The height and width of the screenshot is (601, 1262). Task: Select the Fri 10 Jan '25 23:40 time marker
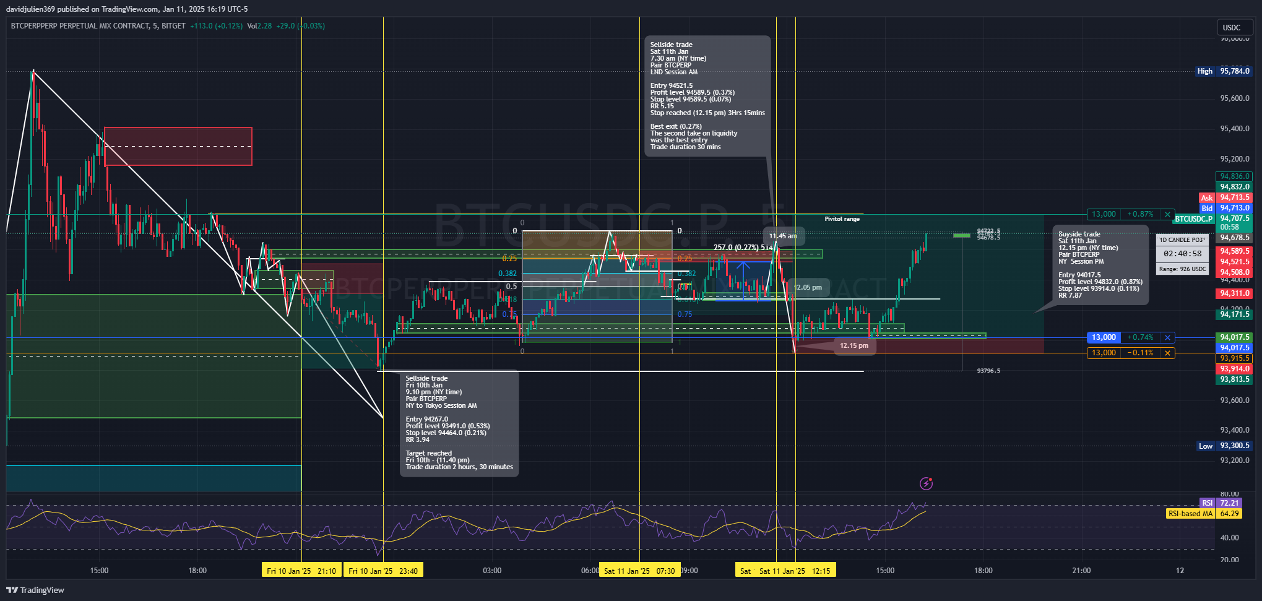point(383,571)
